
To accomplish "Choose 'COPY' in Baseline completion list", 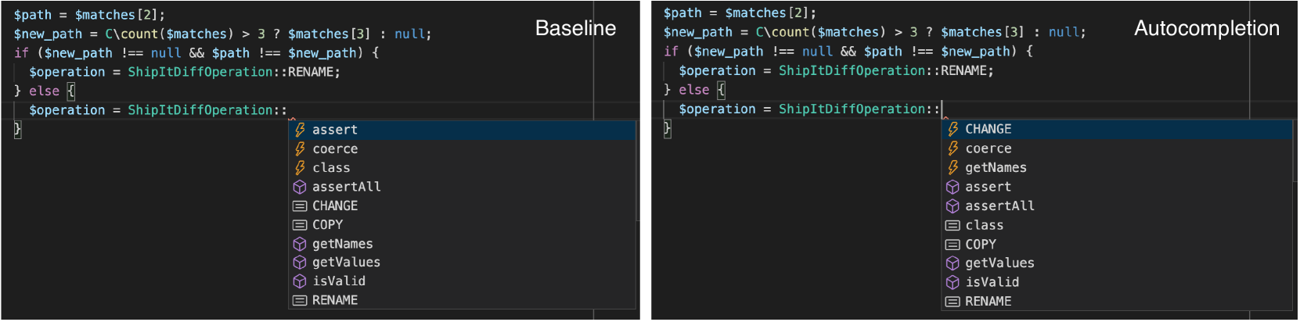I will (x=463, y=224).
